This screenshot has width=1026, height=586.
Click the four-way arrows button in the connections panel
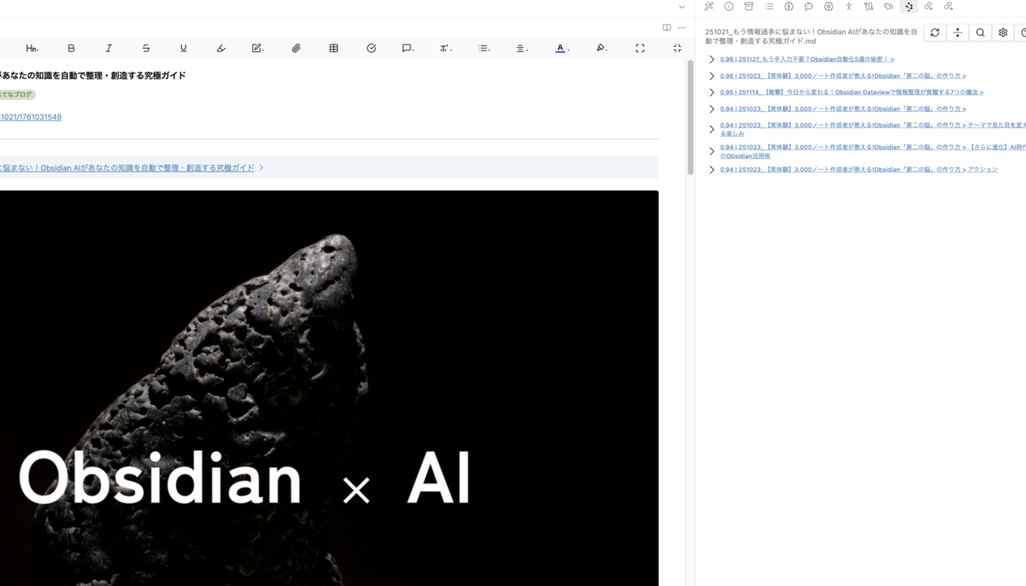pos(958,32)
